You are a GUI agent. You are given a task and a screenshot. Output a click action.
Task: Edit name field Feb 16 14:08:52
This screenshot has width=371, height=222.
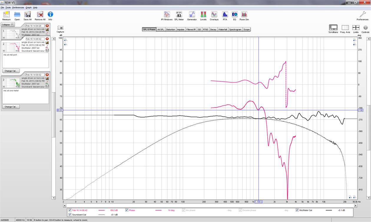pos(35,75)
